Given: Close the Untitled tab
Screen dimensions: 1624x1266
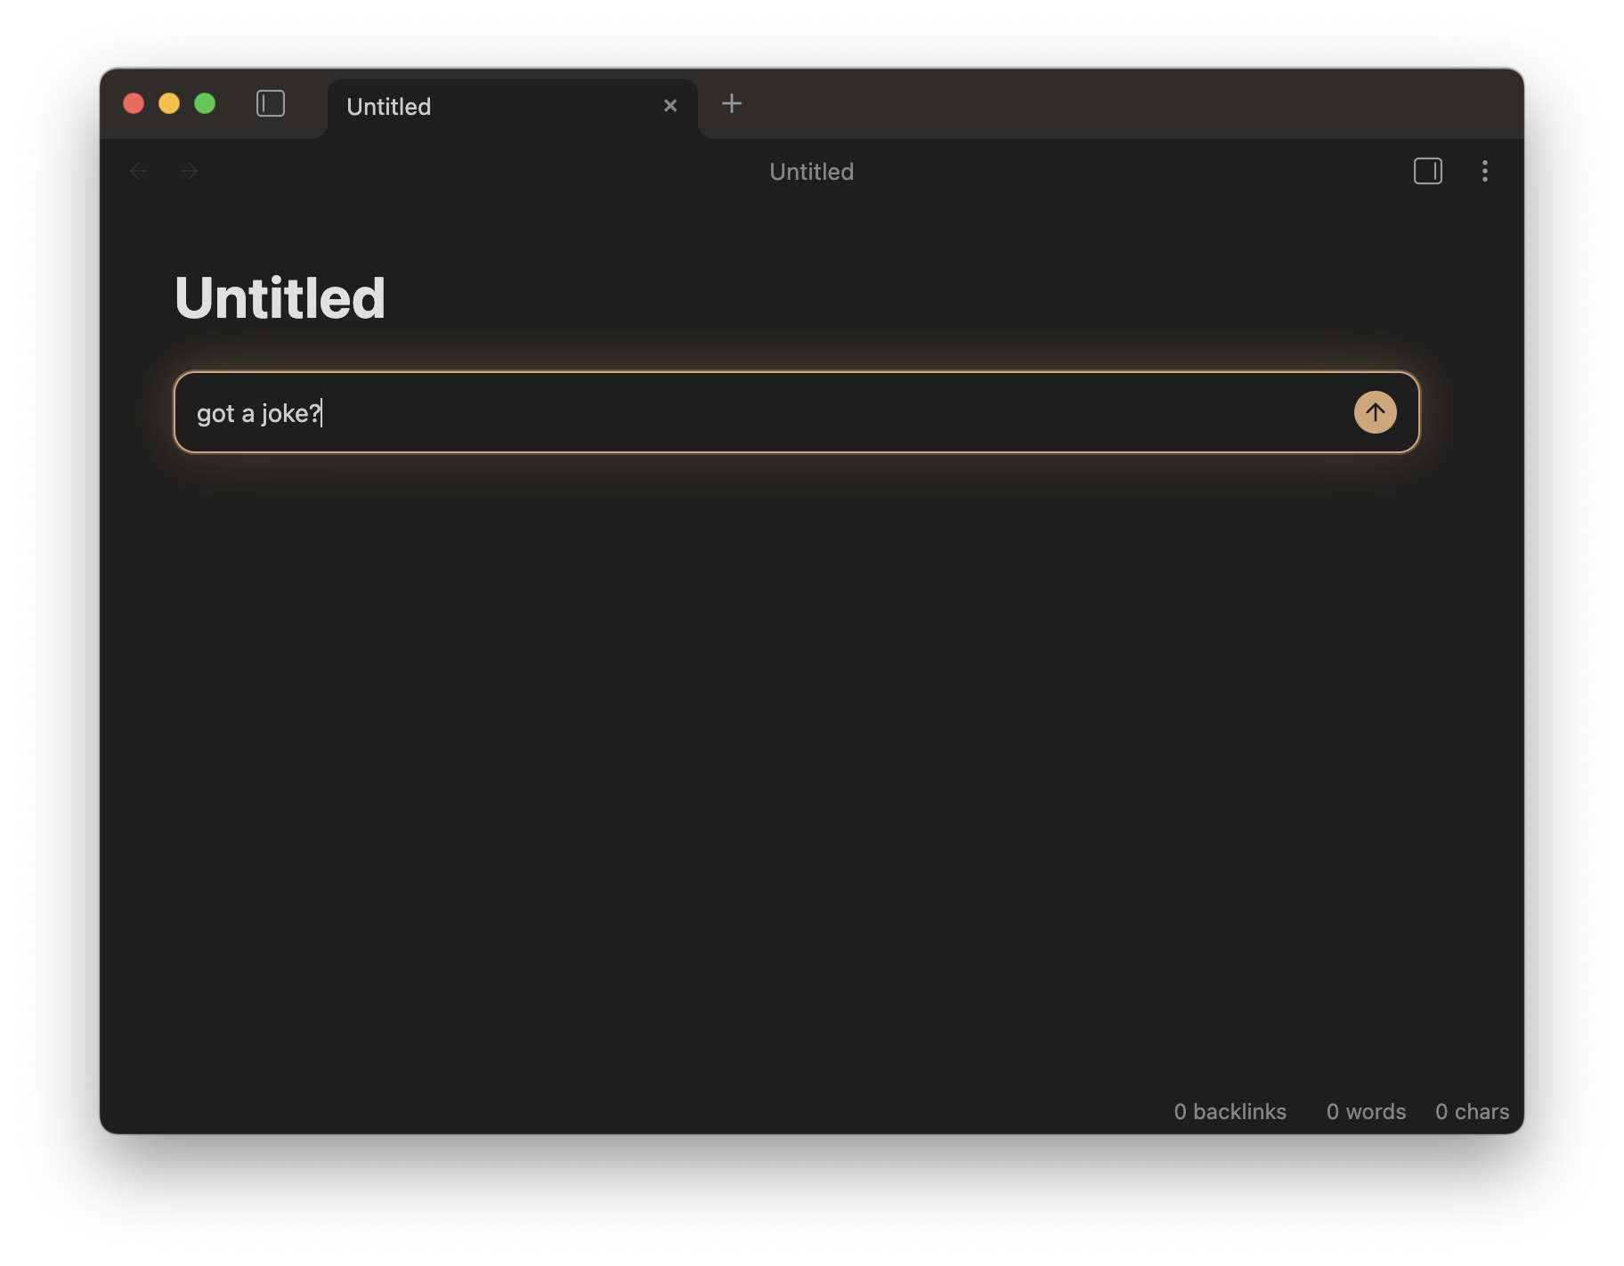Looking at the screenshot, I should pyautogui.click(x=670, y=106).
